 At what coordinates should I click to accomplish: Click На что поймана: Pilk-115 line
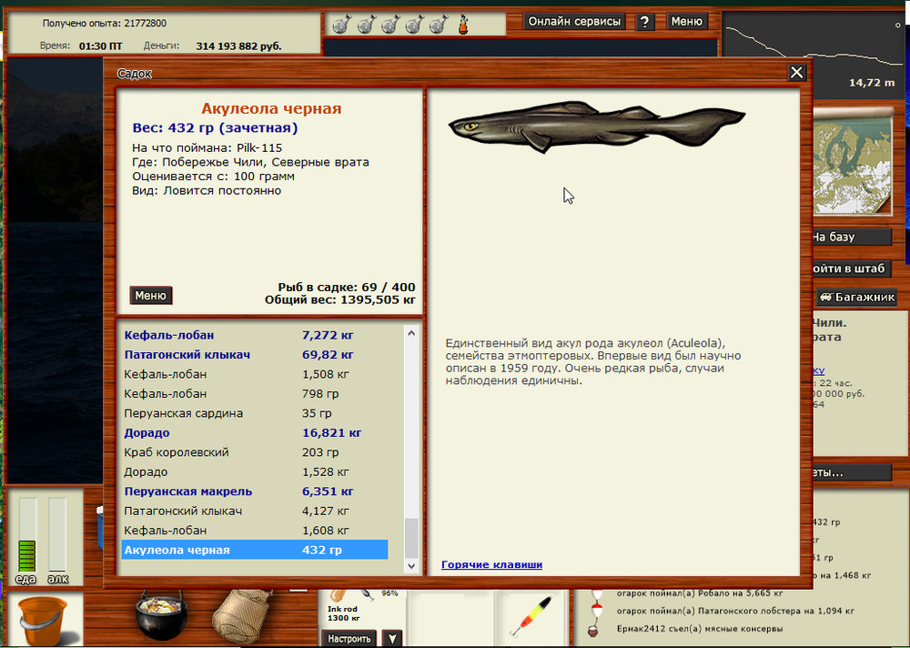pos(207,148)
